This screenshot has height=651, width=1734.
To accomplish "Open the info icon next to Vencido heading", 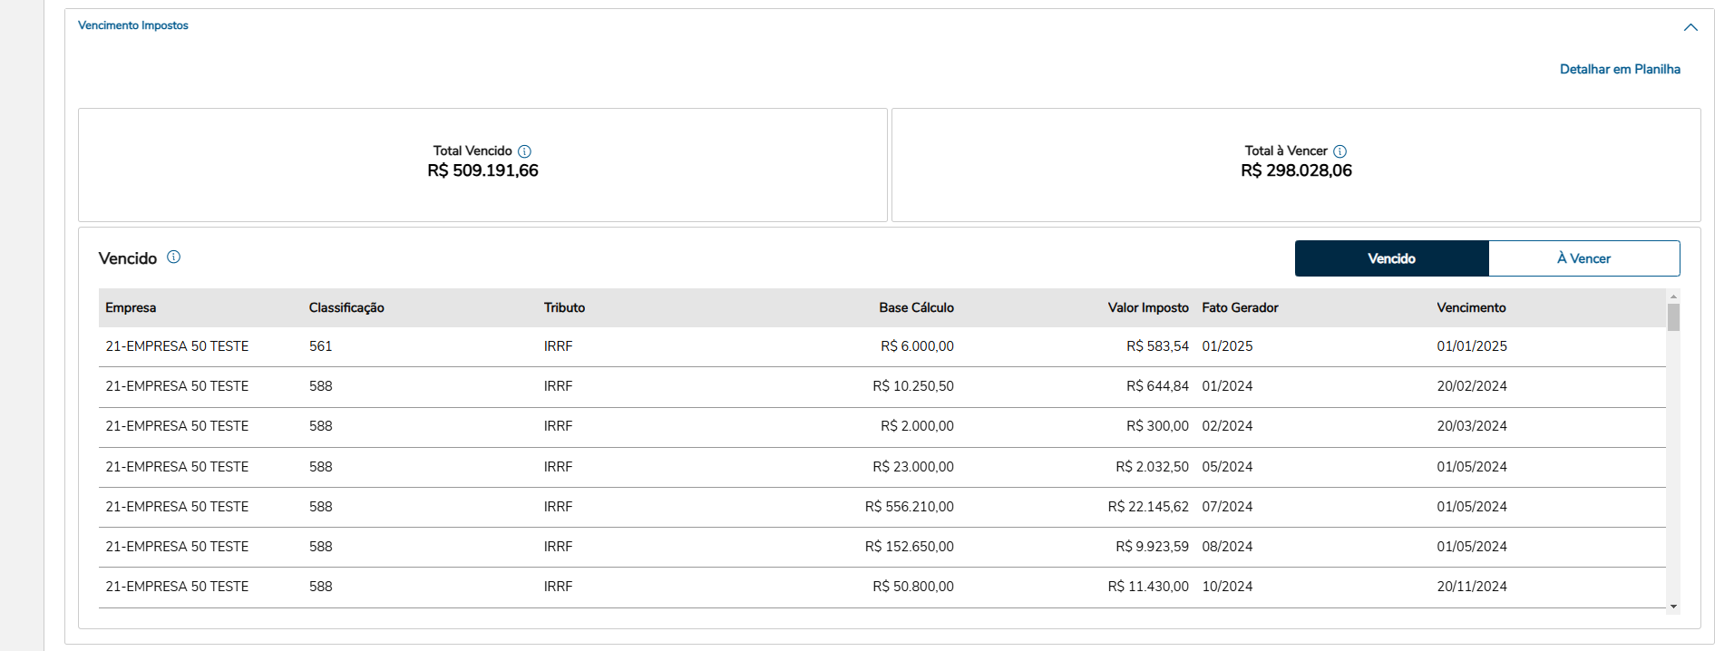I will [x=174, y=257].
